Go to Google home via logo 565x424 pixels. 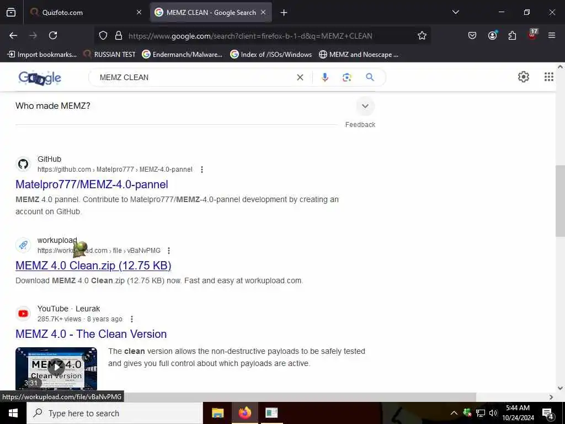pos(40,77)
